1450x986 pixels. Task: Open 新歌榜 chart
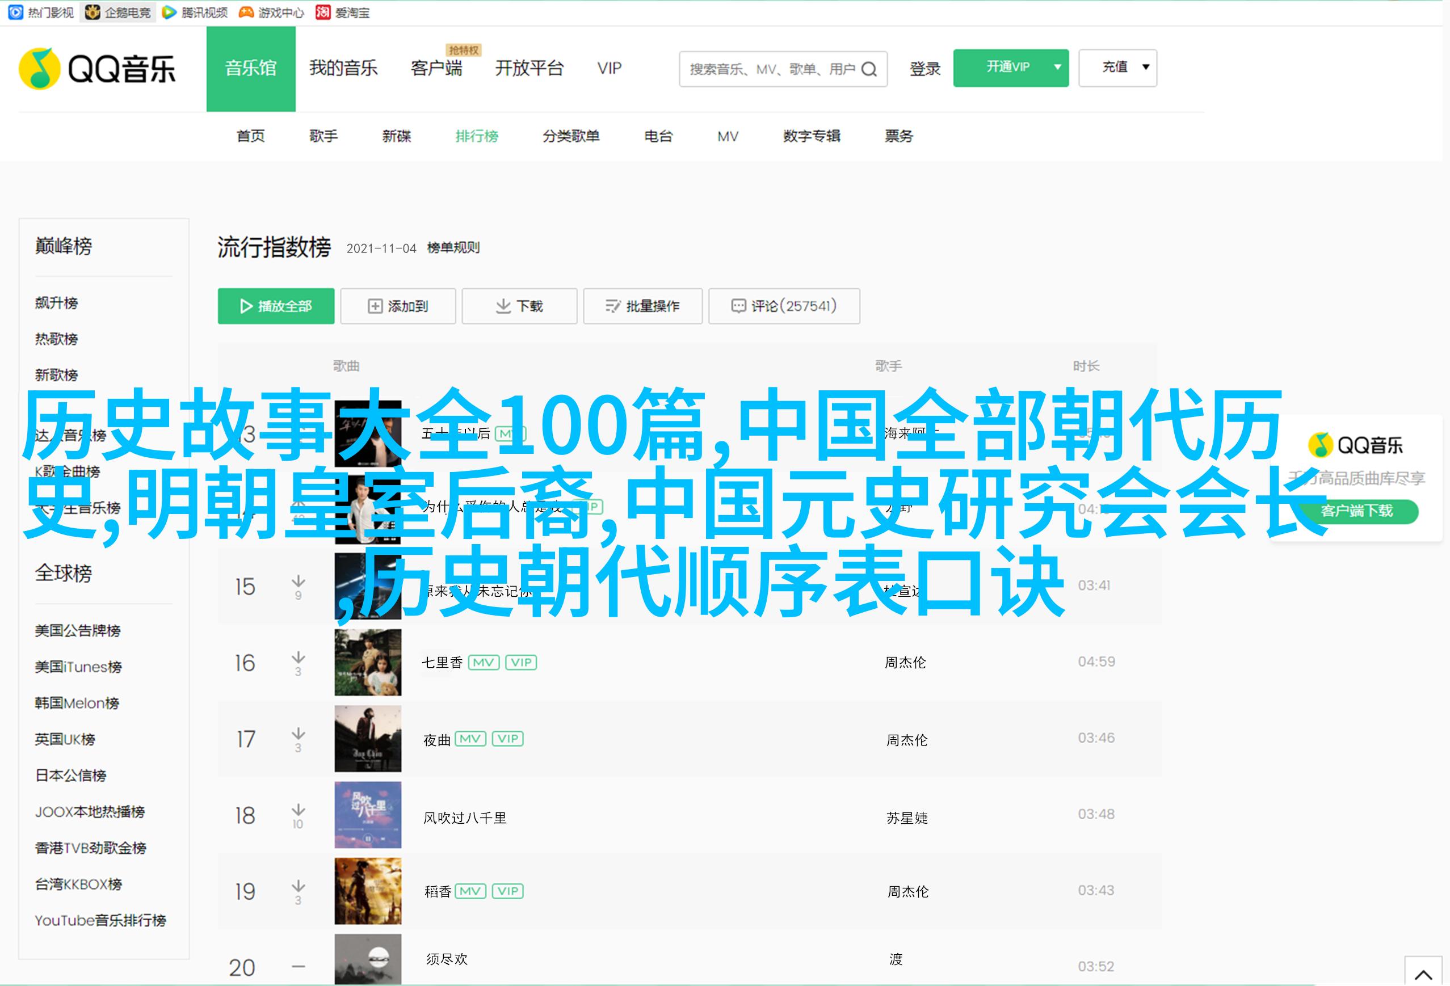tap(56, 375)
